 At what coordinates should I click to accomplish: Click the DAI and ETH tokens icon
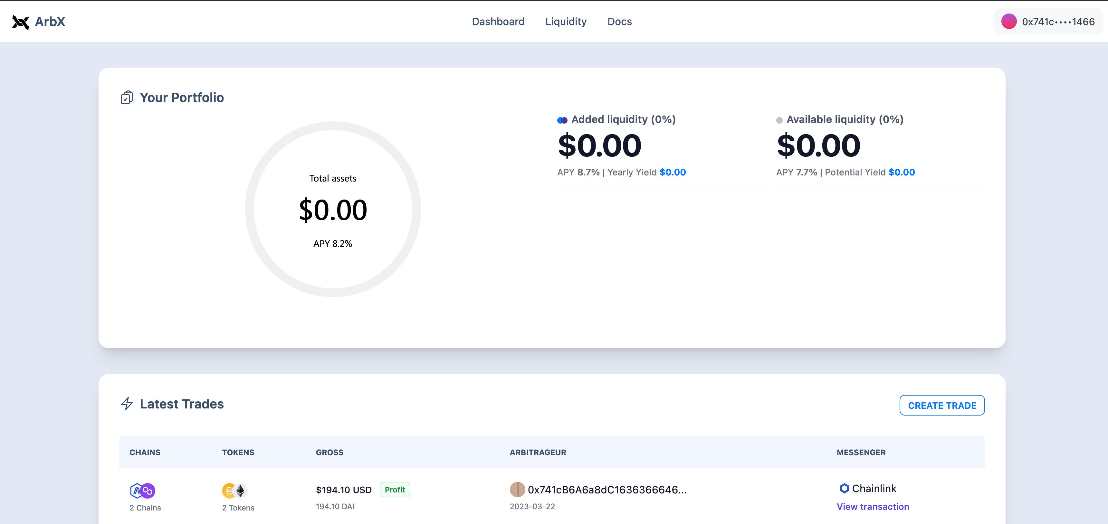click(234, 491)
